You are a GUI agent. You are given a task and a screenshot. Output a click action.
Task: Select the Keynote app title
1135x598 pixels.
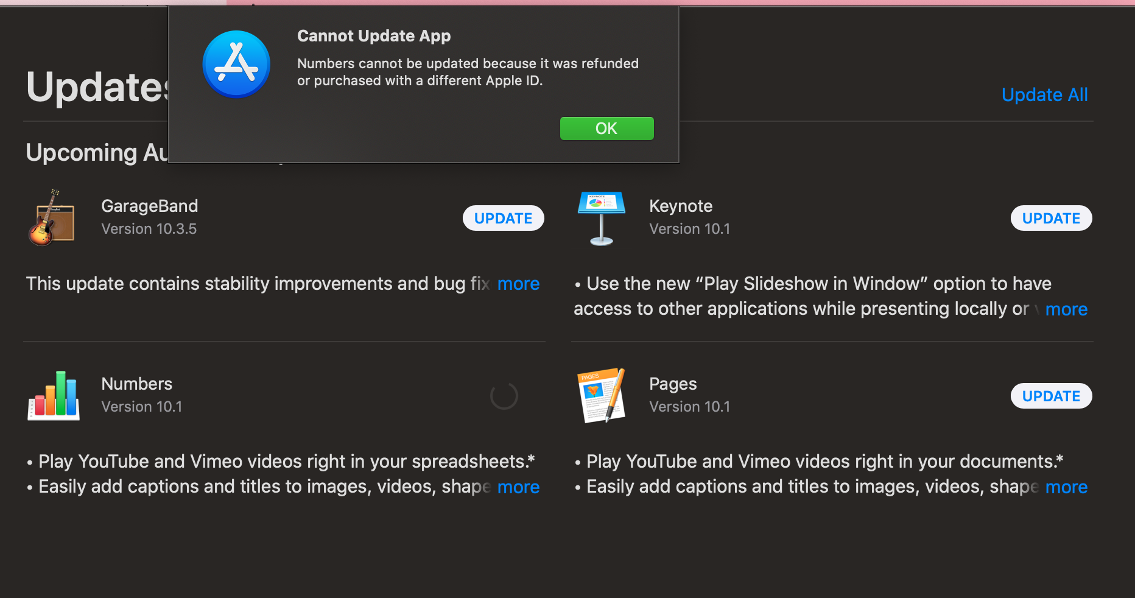pos(681,206)
